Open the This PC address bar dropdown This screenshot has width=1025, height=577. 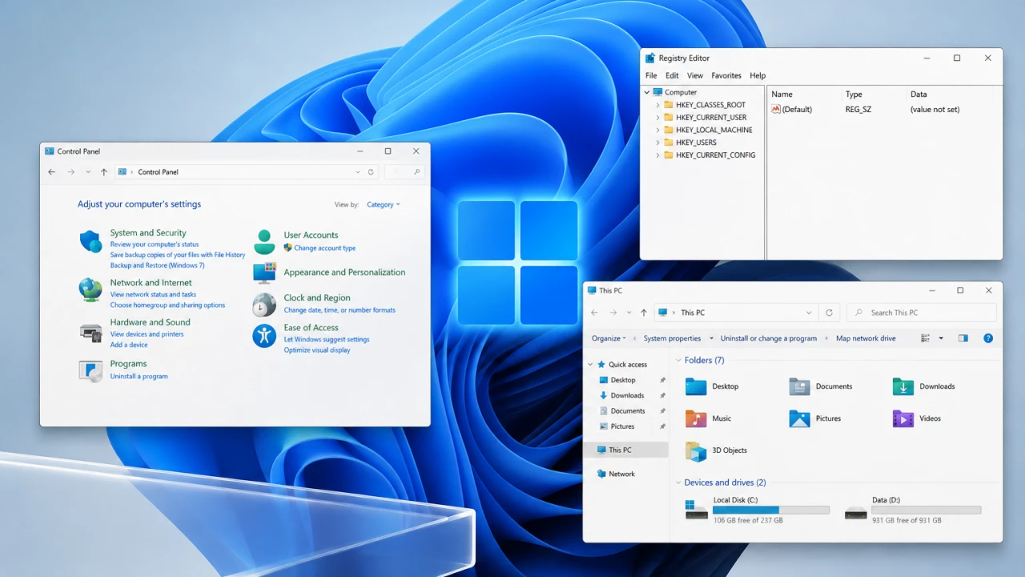click(809, 313)
